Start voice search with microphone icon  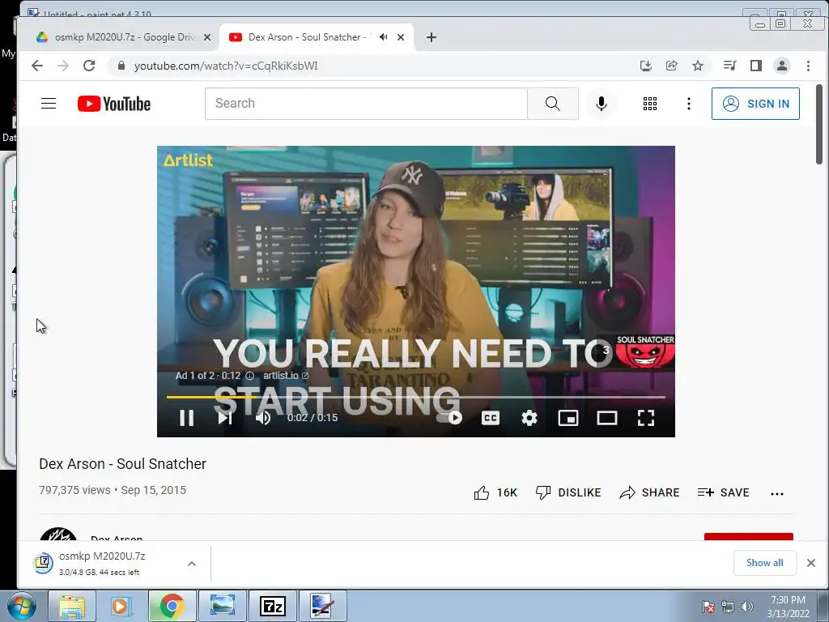tap(602, 104)
